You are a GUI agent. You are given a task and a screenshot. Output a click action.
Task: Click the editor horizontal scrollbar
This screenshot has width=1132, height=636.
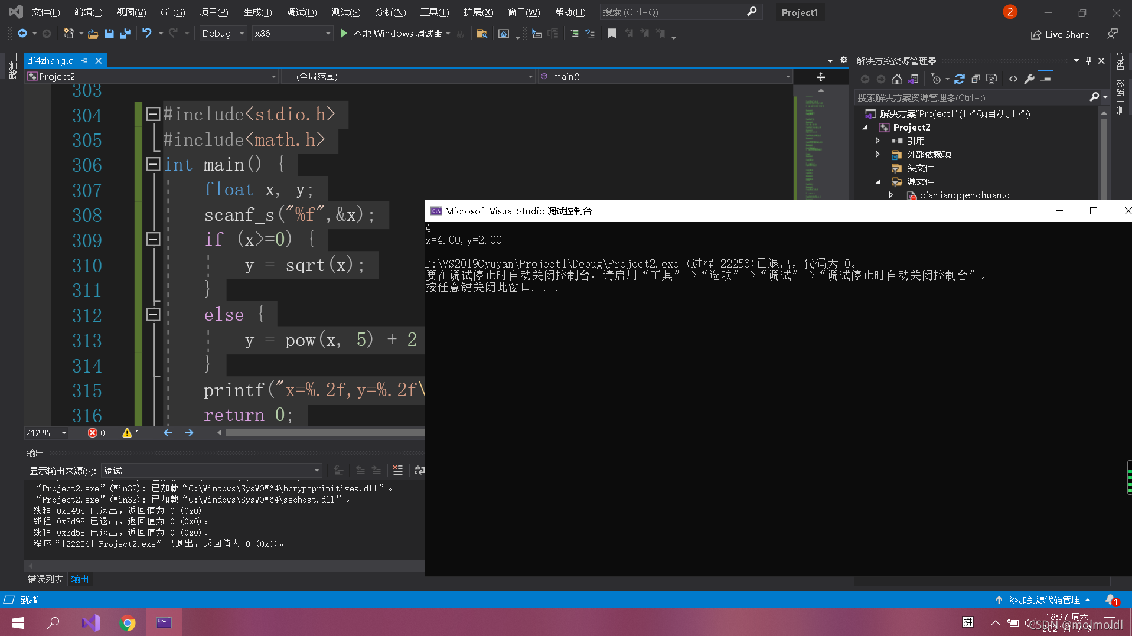click(x=325, y=433)
